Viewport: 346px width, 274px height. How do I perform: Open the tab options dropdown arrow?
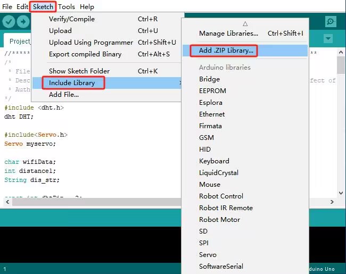pos(328,39)
